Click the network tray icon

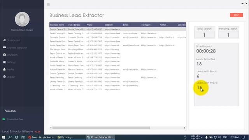click(215, 137)
